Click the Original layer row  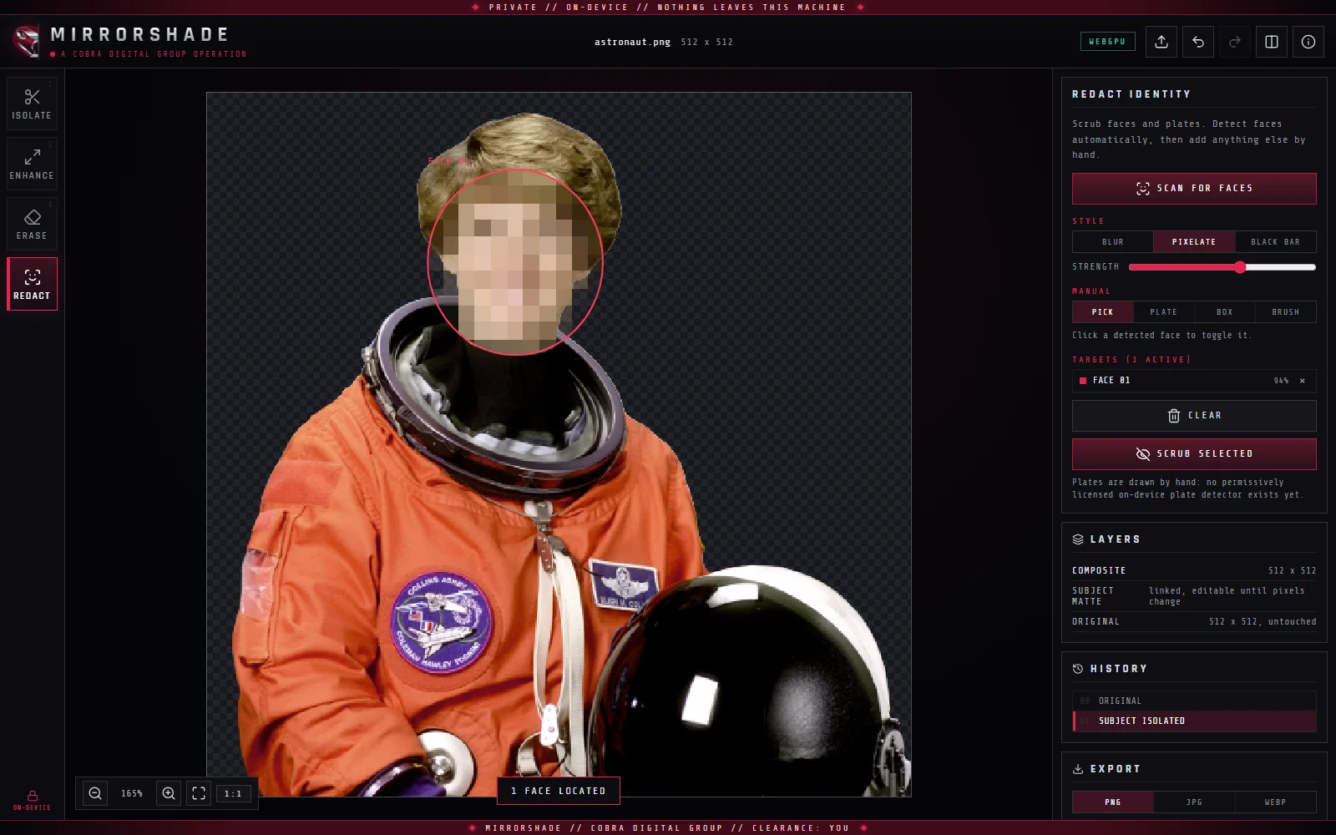pyautogui.click(x=1194, y=622)
